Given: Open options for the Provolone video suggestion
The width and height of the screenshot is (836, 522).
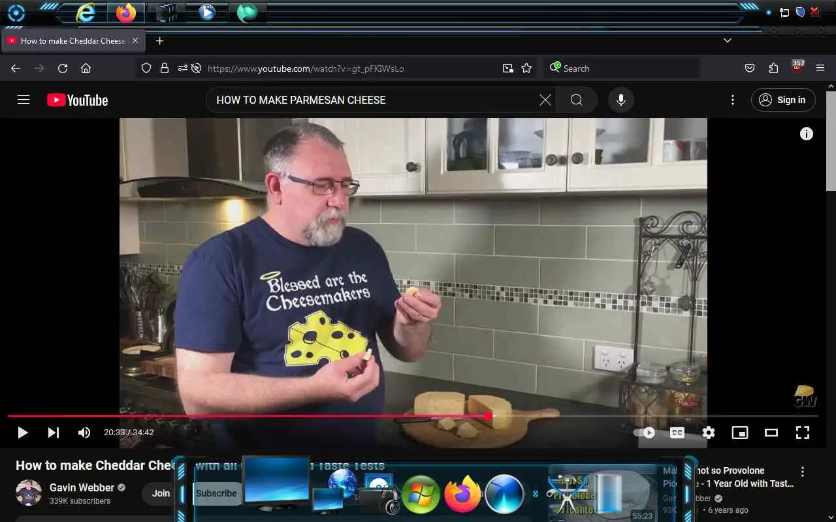Looking at the screenshot, I should [x=803, y=472].
